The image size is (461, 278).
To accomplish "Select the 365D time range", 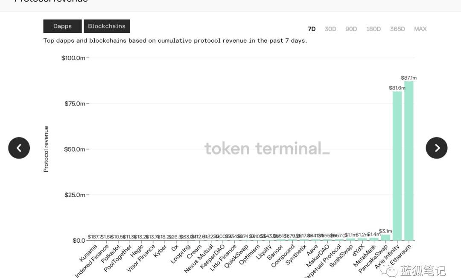I will pos(397,29).
